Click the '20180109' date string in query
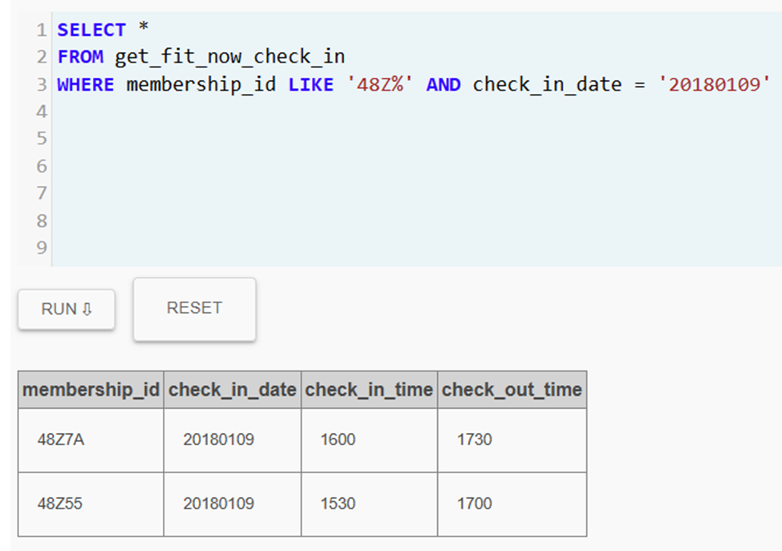Screen dimensions: 782x551 pos(714,84)
